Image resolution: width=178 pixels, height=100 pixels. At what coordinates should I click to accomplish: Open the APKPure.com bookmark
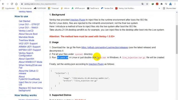78,8
